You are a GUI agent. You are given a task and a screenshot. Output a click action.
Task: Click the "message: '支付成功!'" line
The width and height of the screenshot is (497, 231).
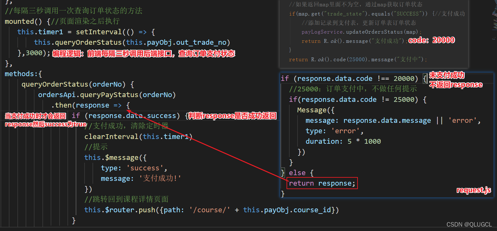(x=141, y=178)
